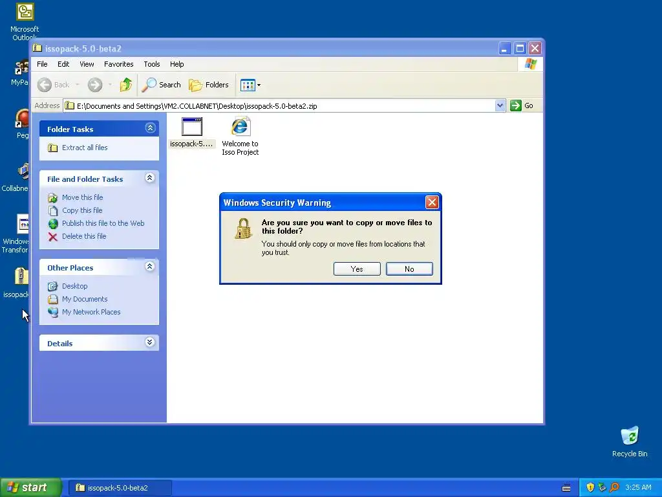Viewport: 662px width, 497px height.
Task: Click the Move this file icon
Action: 53,198
